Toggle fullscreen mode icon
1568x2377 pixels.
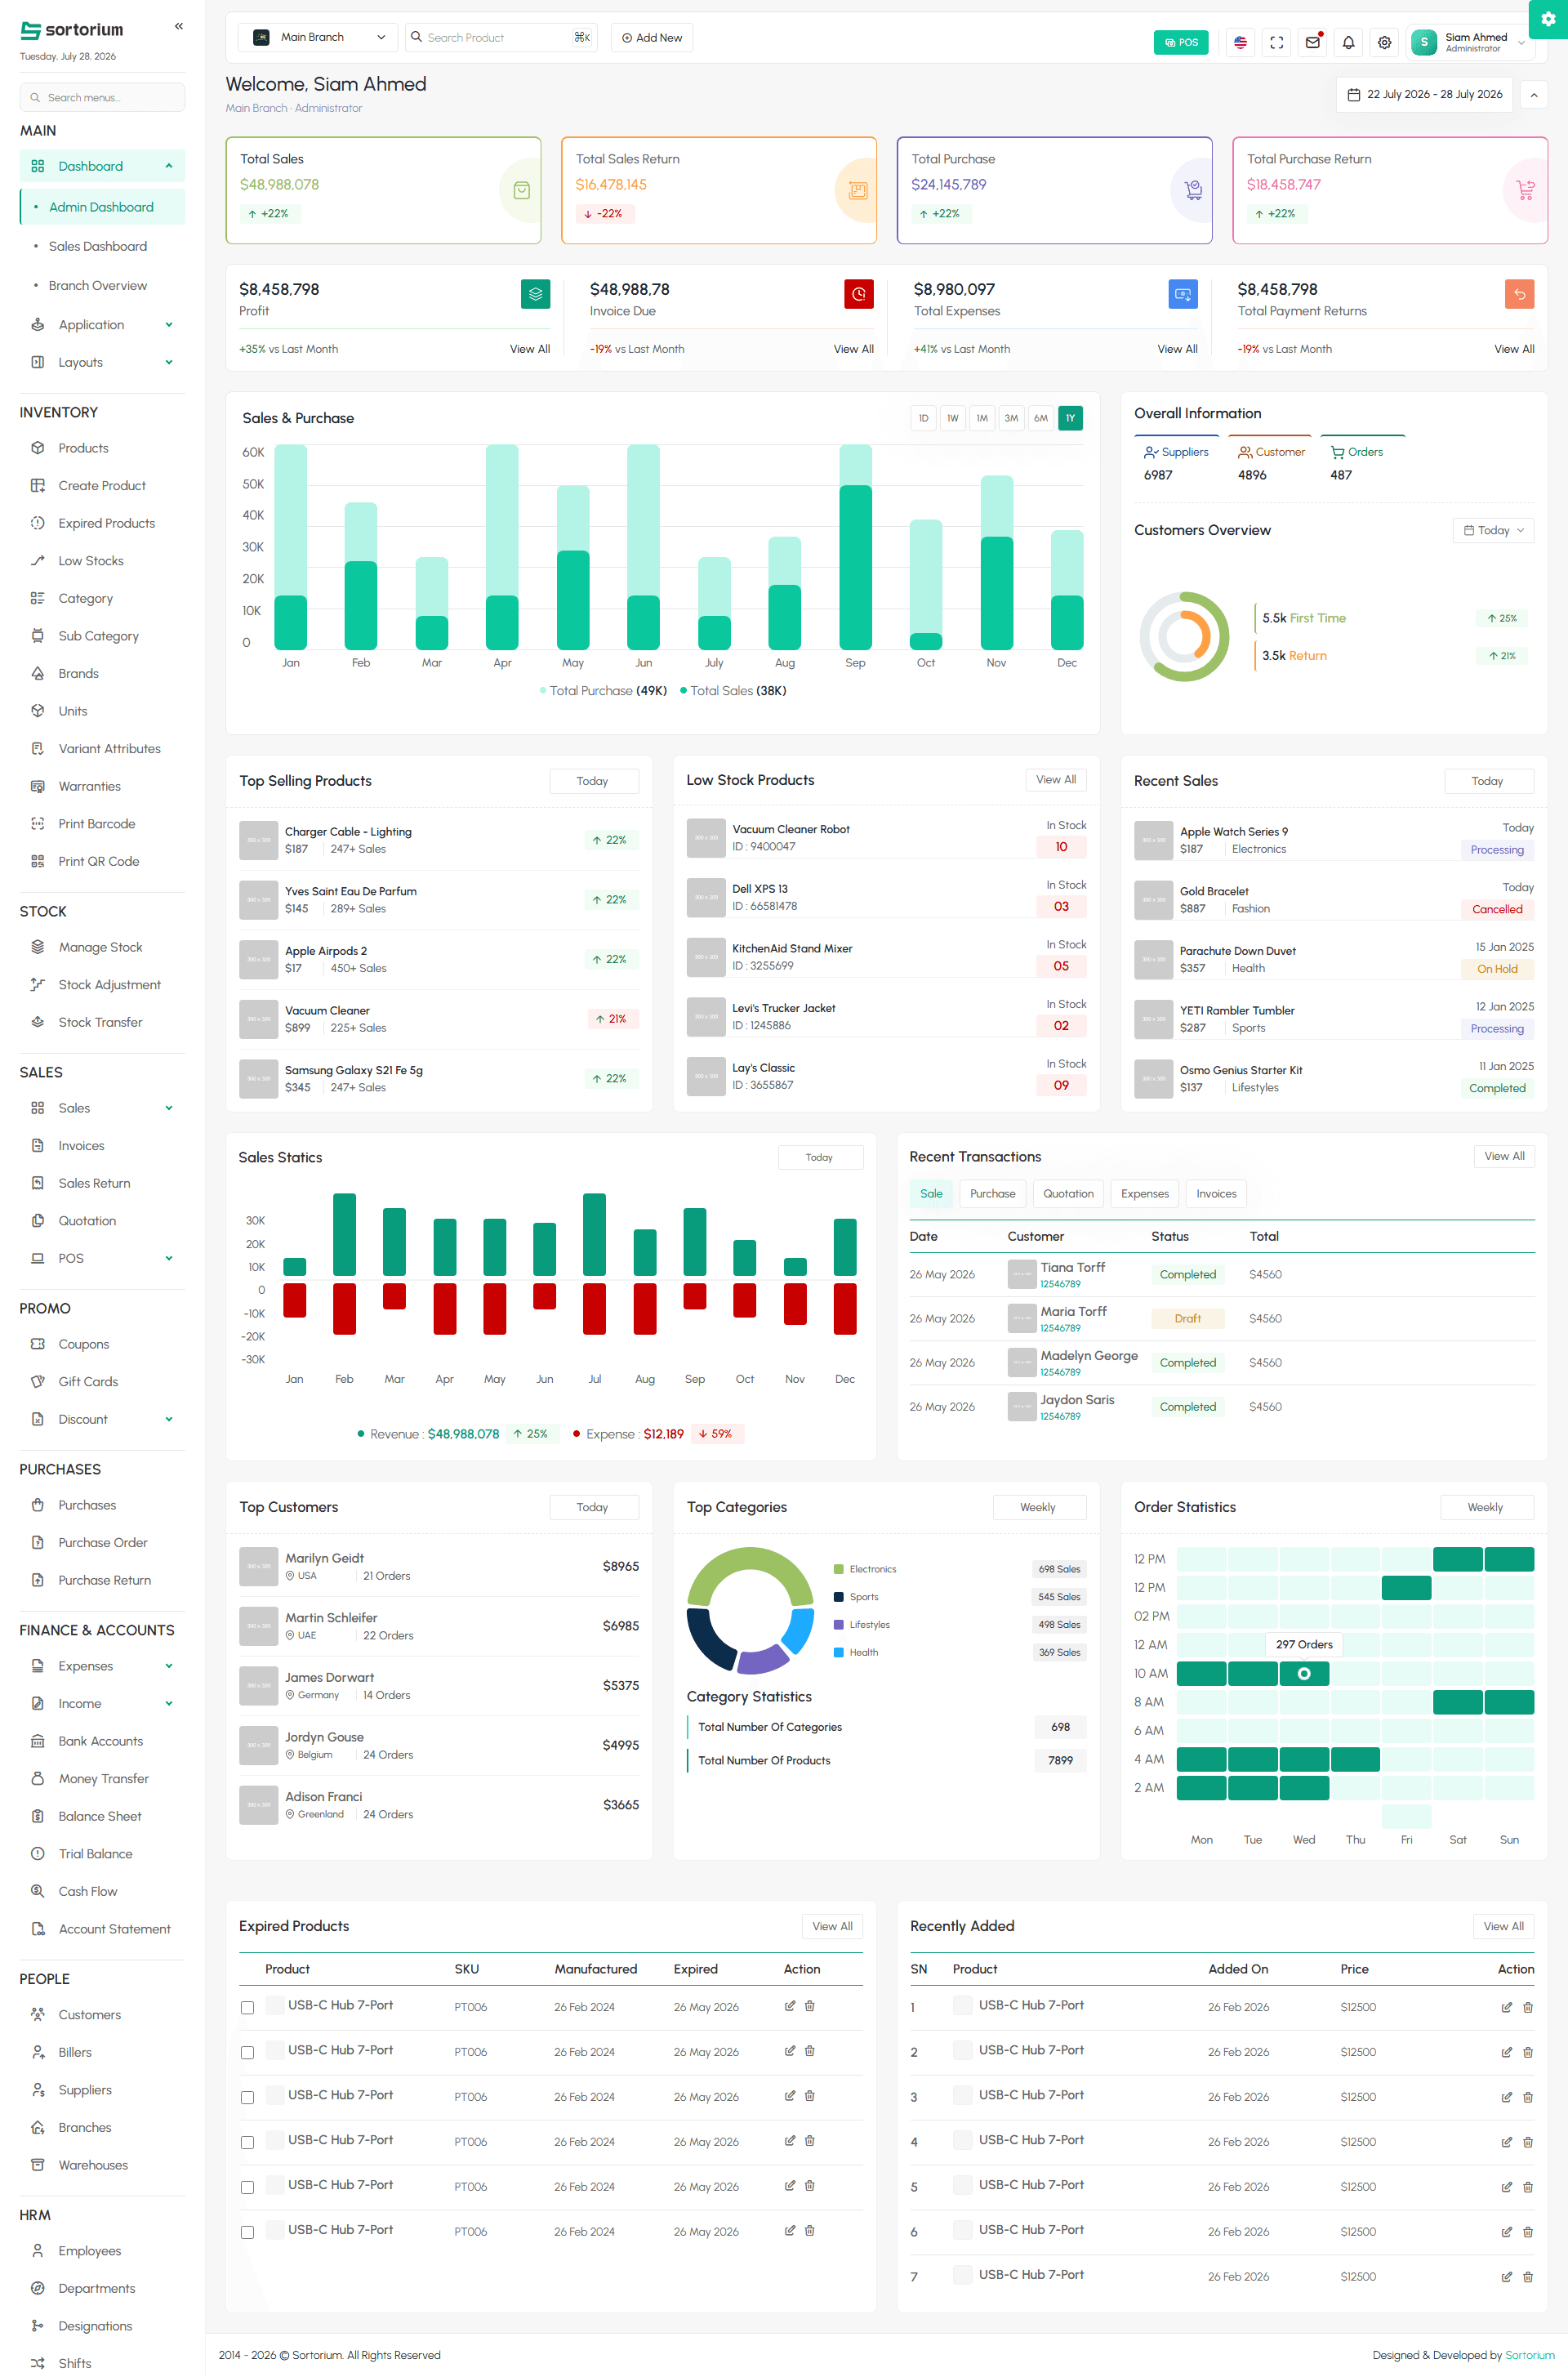1276,42
